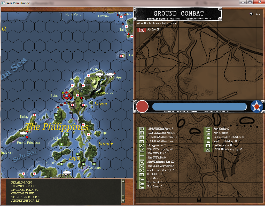Click the "CHECKING TF FUEL" log entry
265x206 pixels.
[23, 193]
